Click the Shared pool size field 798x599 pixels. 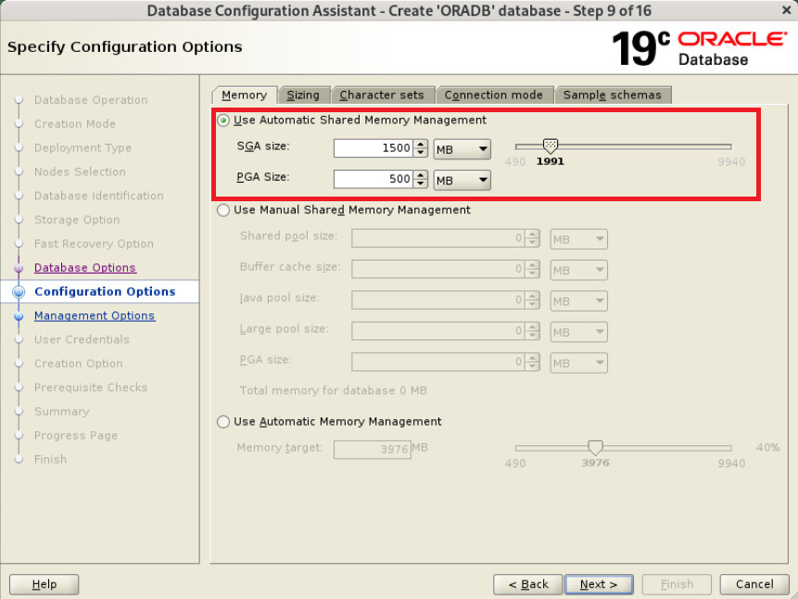[x=438, y=238]
